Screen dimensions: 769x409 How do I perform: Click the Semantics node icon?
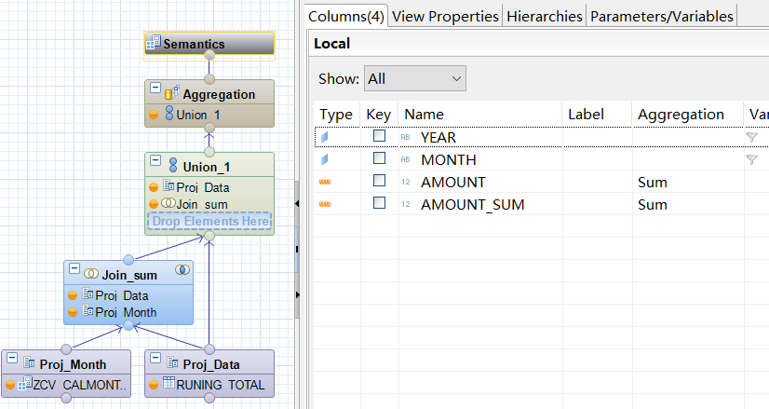coord(154,44)
